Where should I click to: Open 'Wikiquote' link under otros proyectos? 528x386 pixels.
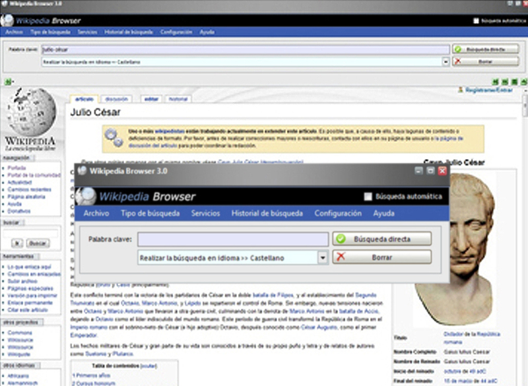[19, 354]
